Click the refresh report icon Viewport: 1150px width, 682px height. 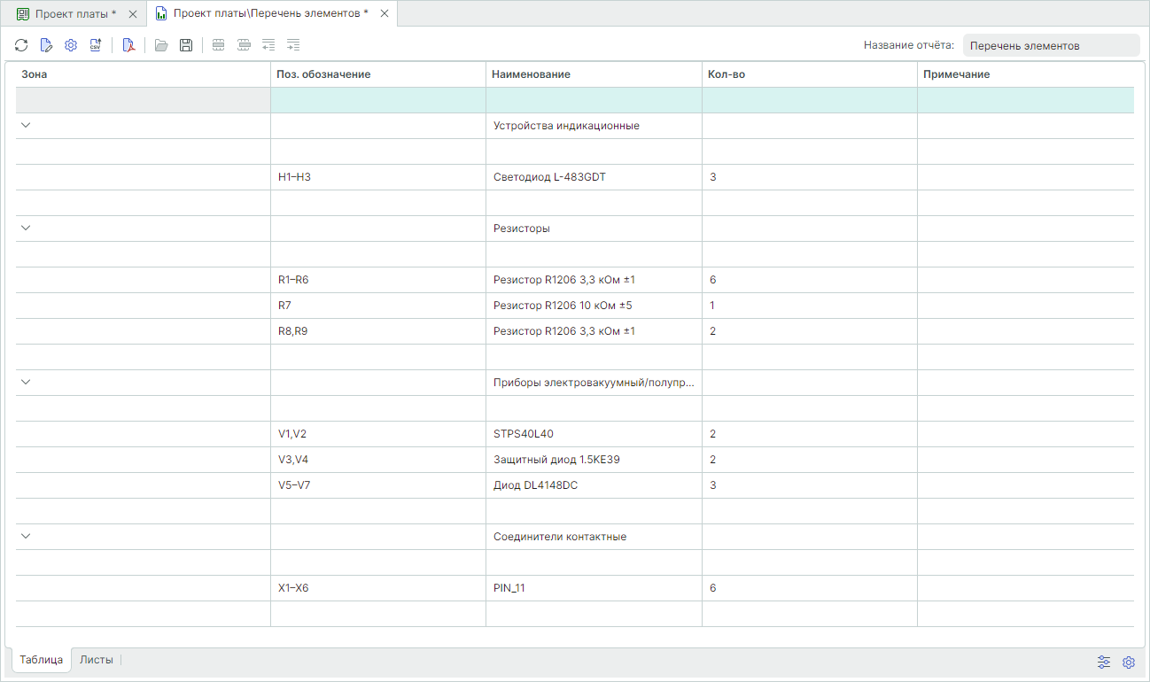(21, 45)
